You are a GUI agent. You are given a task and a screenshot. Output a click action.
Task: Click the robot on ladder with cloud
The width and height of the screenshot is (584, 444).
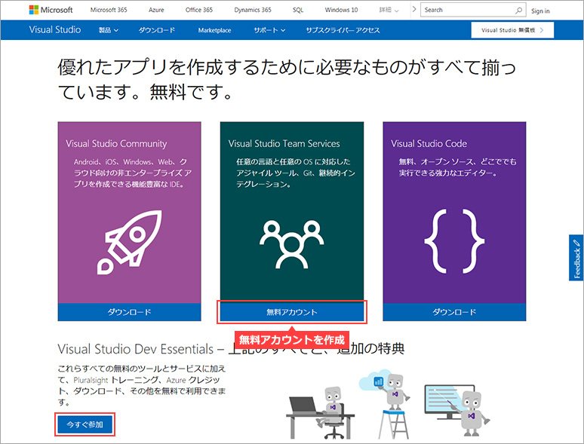pyautogui.click(x=385, y=404)
